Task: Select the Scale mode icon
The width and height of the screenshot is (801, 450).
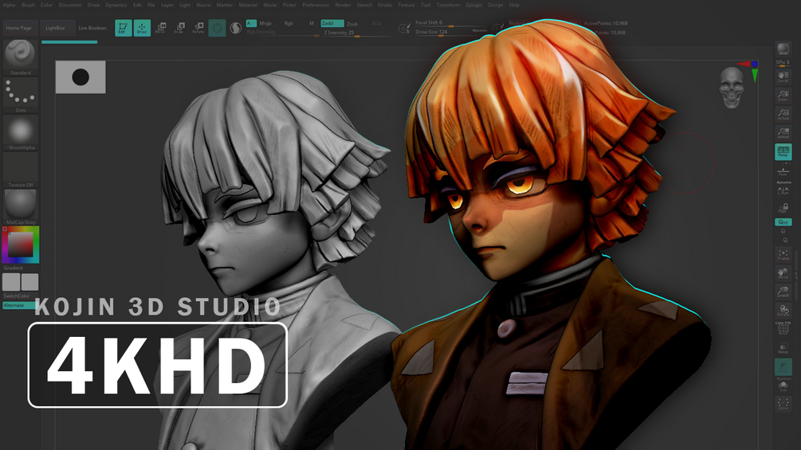Action: click(x=179, y=28)
